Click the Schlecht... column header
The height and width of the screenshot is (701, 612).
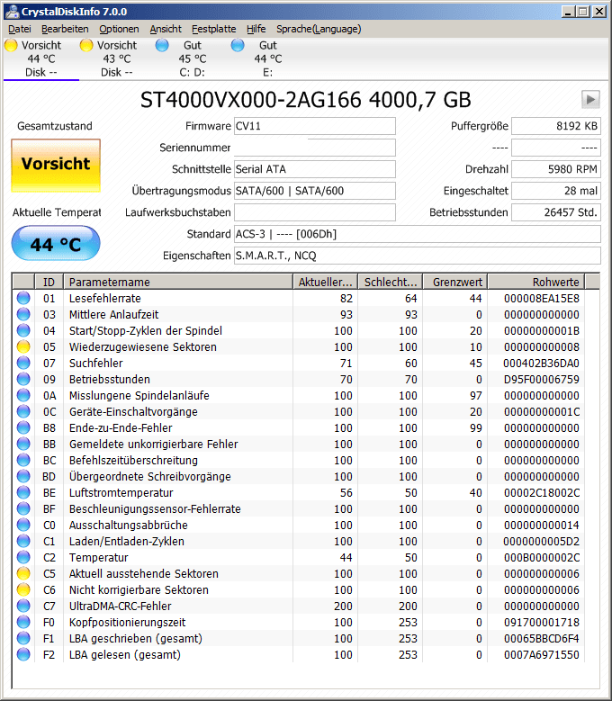(x=391, y=282)
